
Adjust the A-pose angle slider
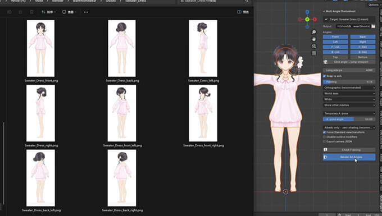(349, 119)
